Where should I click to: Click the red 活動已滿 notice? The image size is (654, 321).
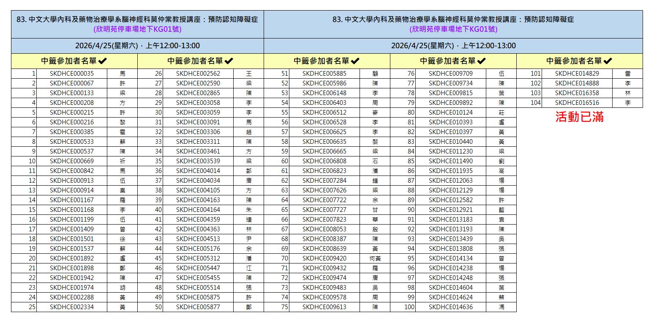pyautogui.click(x=579, y=117)
